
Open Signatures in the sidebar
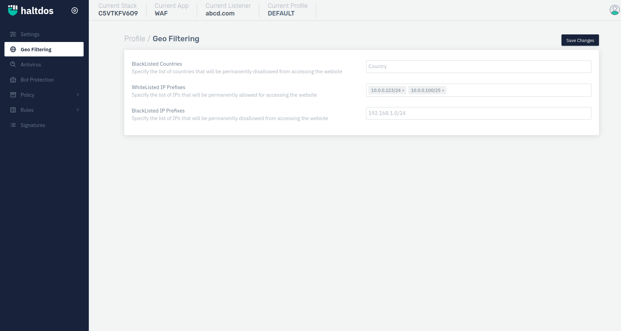pos(44,125)
